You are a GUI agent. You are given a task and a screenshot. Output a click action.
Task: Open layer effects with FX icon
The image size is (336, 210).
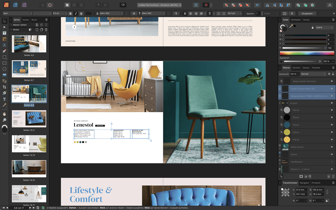click(310, 176)
